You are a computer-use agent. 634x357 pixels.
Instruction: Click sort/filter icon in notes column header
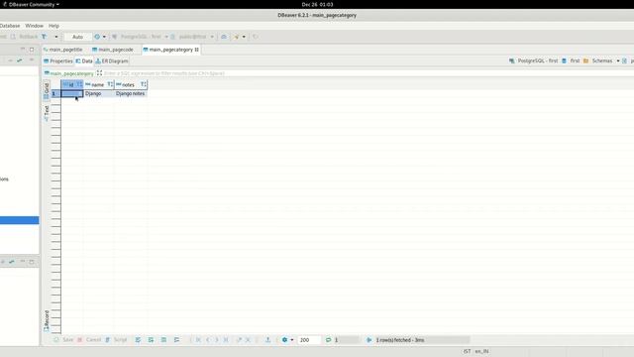coord(143,84)
